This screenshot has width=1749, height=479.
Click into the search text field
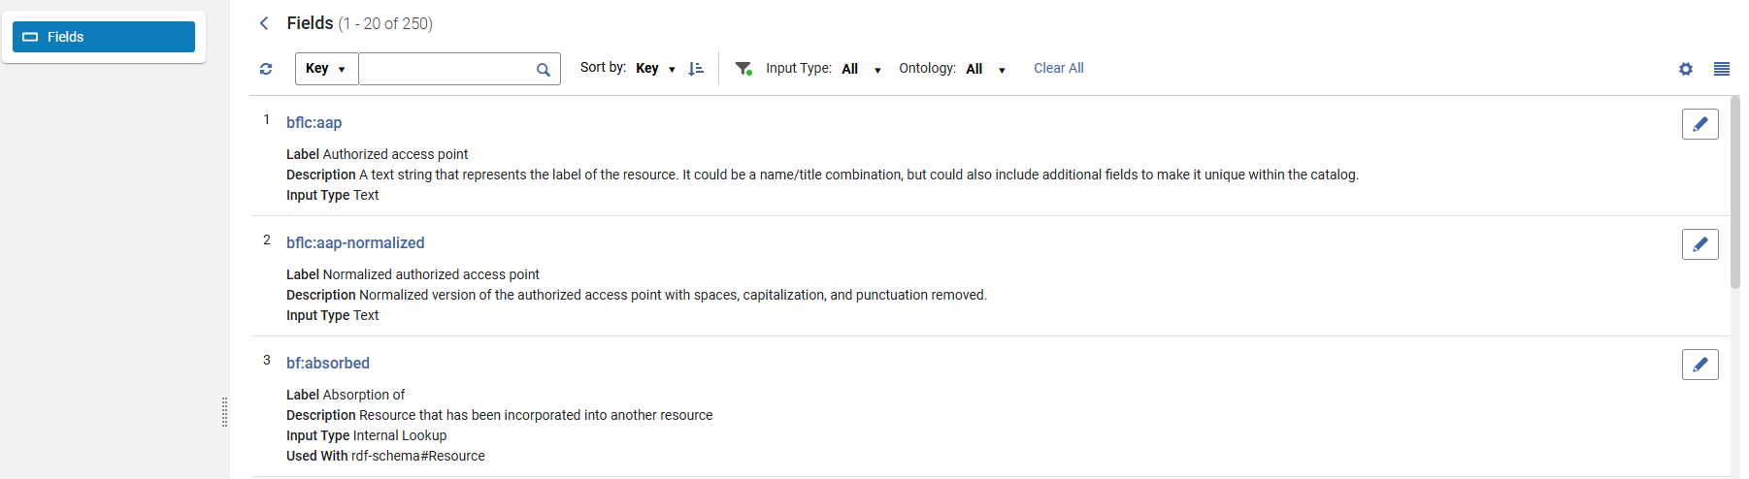tap(445, 69)
